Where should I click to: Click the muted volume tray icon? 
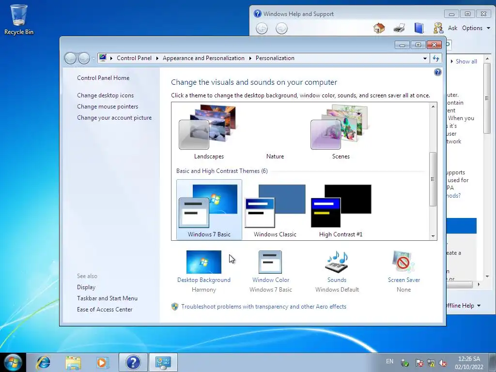[x=443, y=363]
